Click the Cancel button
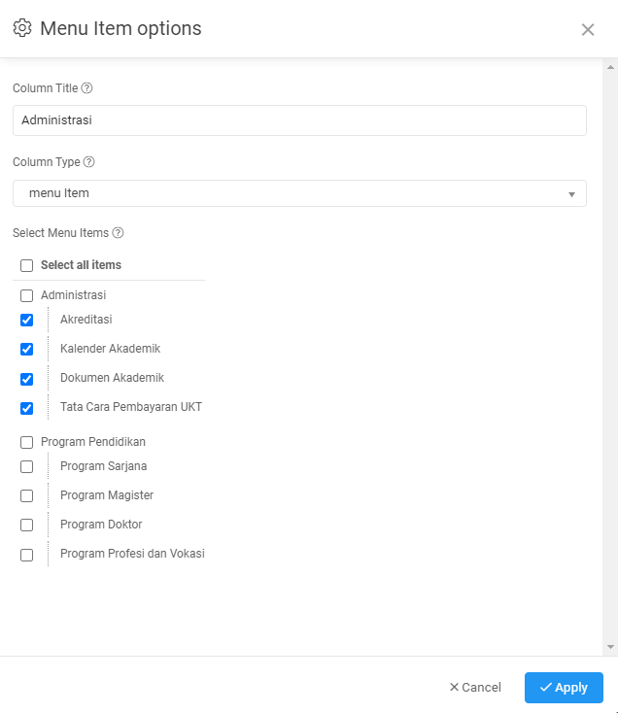Viewport: 618px width, 713px height. coord(475,687)
